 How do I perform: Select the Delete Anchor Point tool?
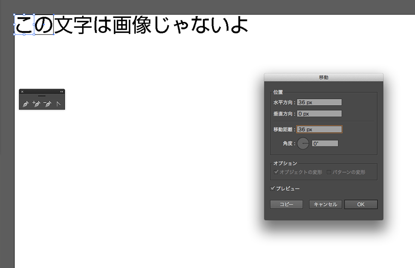47,104
